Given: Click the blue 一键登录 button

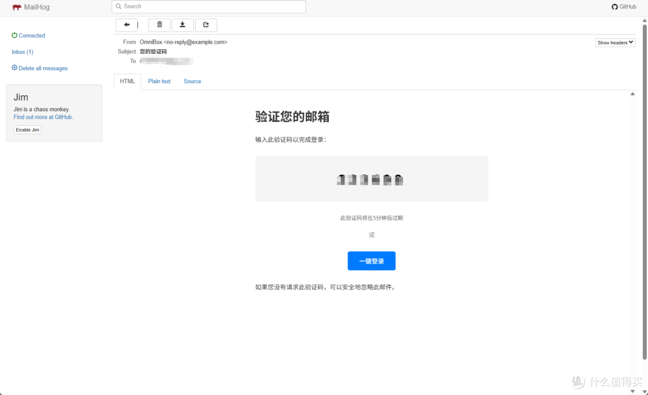Looking at the screenshot, I should [x=371, y=261].
